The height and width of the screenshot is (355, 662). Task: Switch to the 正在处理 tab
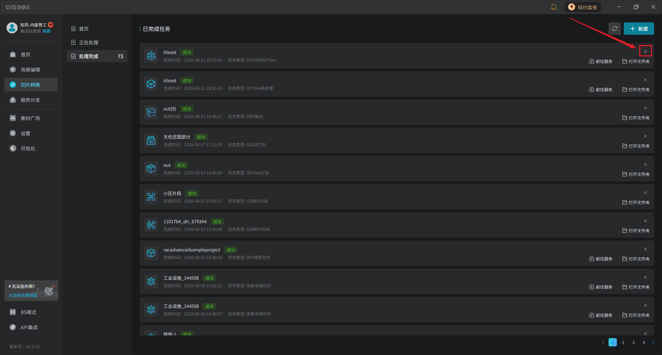click(97, 42)
